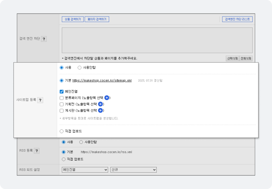The image size is (272, 189).
Task: Enable the 분류페이지 checkbox
Action: point(62,98)
